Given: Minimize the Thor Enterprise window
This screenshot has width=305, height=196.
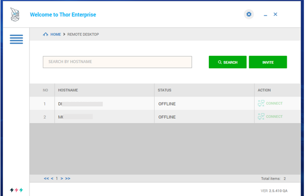Looking at the screenshot, I should pyautogui.click(x=265, y=15).
